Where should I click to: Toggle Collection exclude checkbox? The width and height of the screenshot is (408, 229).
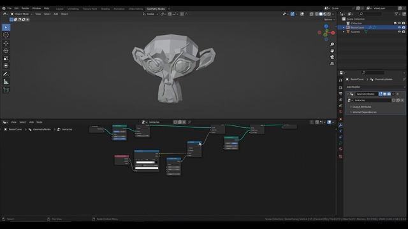[395, 23]
